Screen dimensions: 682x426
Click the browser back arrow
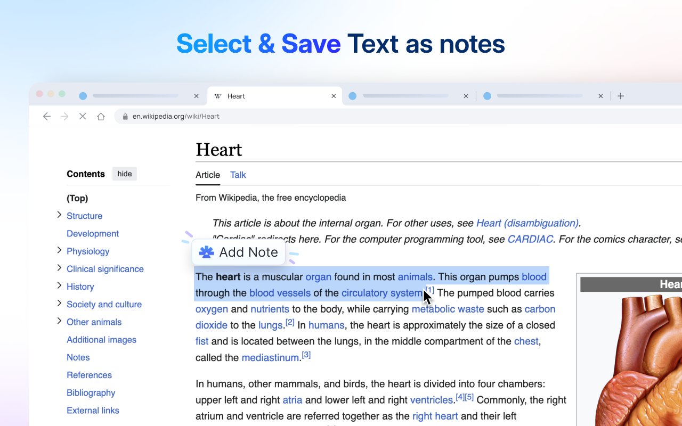click(47, 117)
